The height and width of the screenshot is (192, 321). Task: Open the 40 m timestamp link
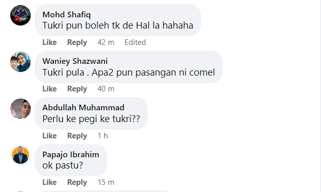pyautogui.click(x=106, y=89)
